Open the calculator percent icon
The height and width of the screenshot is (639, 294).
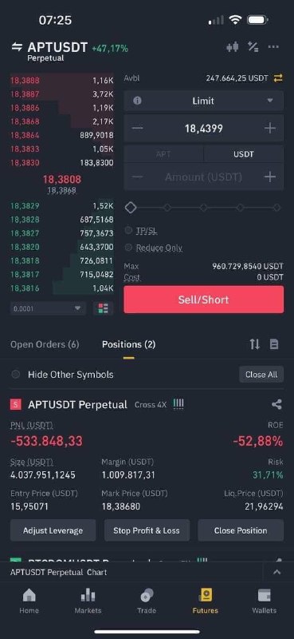253,47
